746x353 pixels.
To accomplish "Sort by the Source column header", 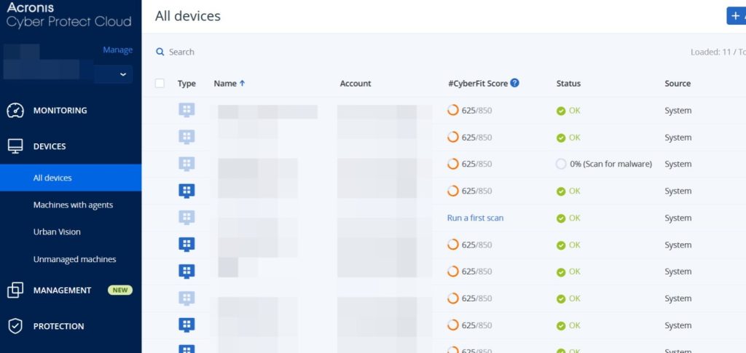I will point(678,83).
